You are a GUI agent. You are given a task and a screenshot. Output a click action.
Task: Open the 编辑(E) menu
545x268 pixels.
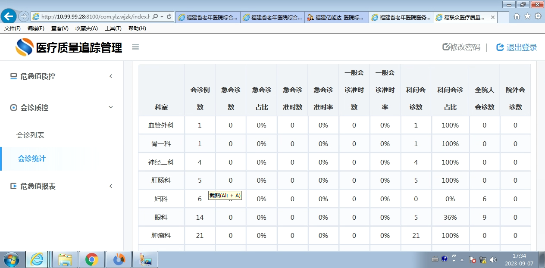(36, 28)
